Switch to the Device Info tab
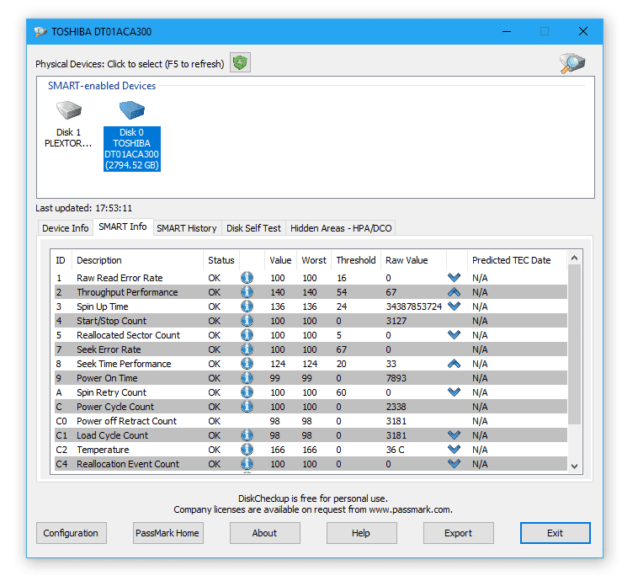 click(65, 228)
